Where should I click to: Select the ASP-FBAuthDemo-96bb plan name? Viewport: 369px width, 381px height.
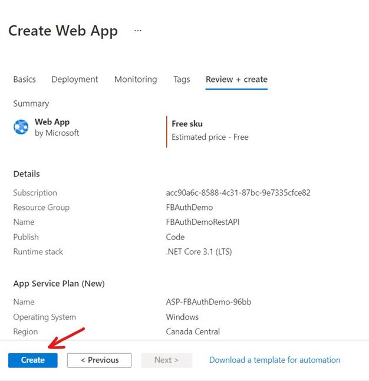[209, 302]
